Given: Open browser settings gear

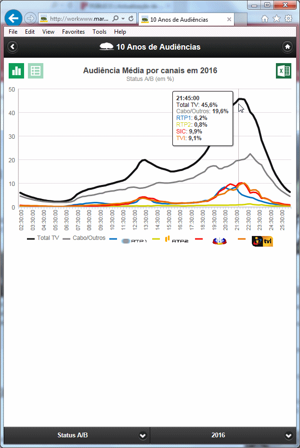Looking at the screenshot, I should [x=288, y=18].
